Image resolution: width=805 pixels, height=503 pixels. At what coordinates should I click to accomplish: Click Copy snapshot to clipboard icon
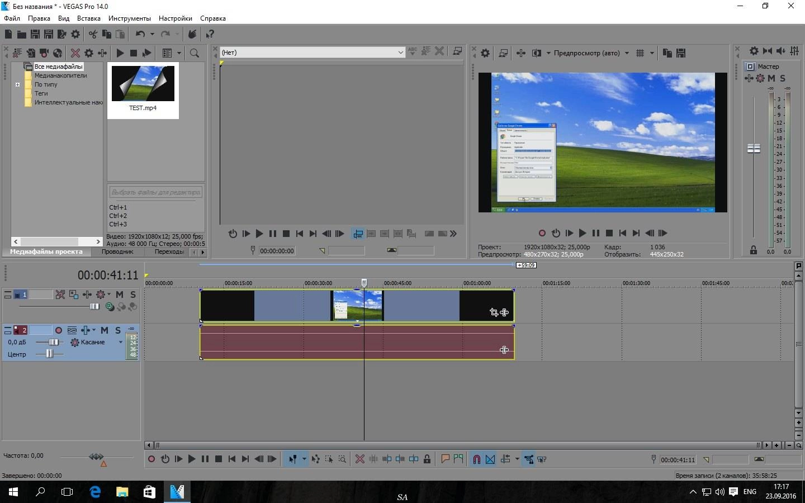tap(667, 53)
